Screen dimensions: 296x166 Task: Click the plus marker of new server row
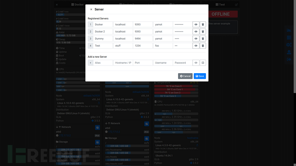[91, 62]
